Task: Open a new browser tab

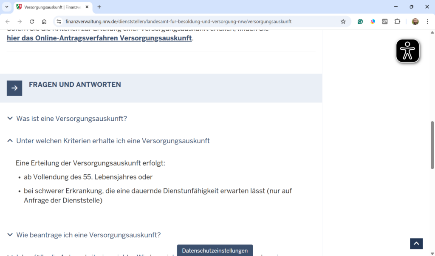Action: click(99, 7)
